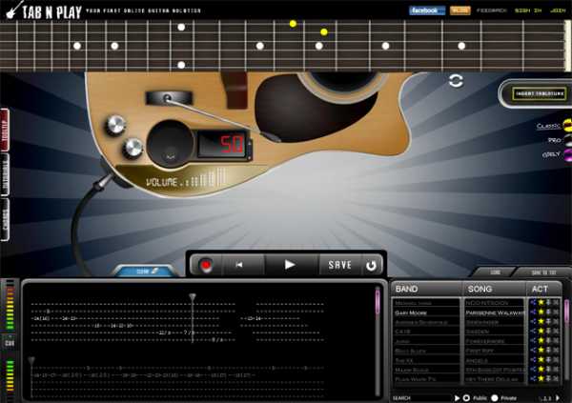Image resolution: width=572 pixels, height=403 pixels.
Task: Click the SAVE button
Action: 339,265
